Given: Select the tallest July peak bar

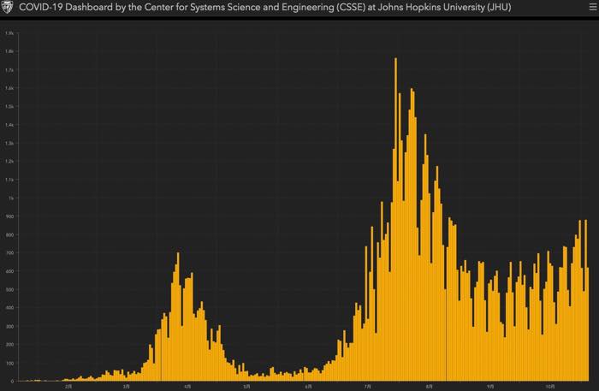Looking at the screenshot, I should point(395,219).
